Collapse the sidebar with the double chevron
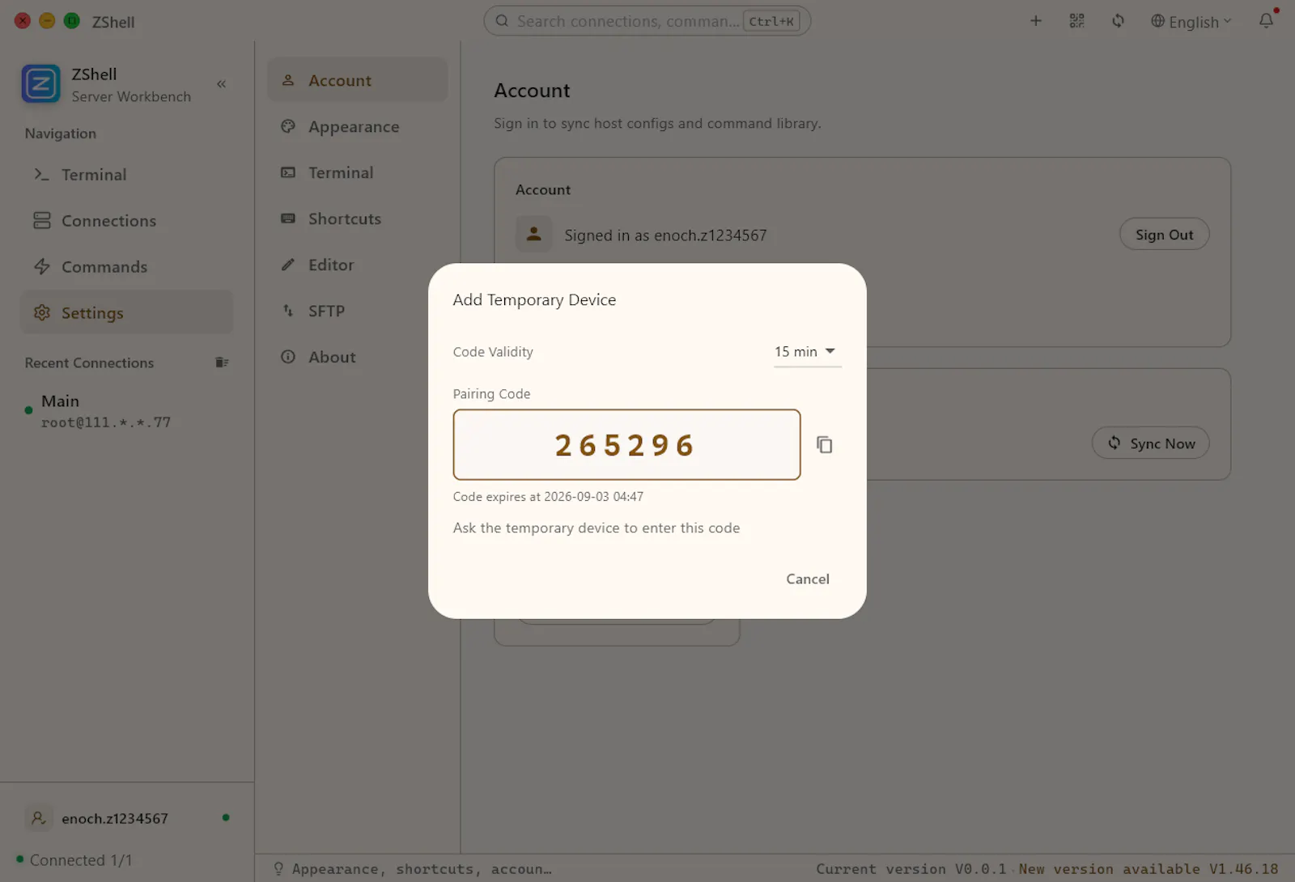This screenshot has width=1295, height=882. pyautogui.click(x=221, y=84)
